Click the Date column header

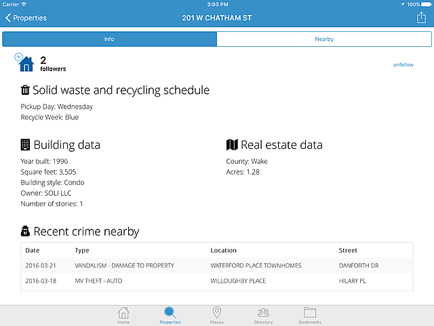click(x=33, y=251)
